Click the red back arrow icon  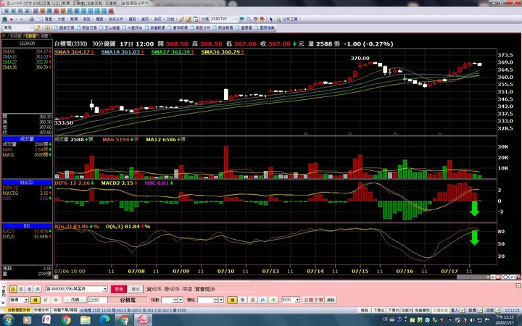pos(12,20)
